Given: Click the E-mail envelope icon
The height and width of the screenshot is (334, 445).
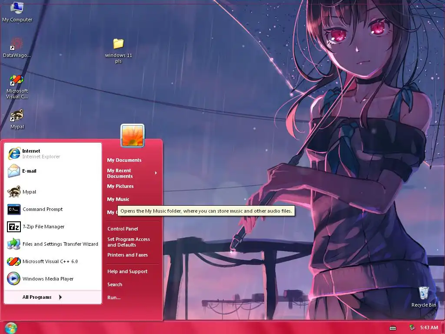Looking at the screenshot, I should [x=14, y=171].
